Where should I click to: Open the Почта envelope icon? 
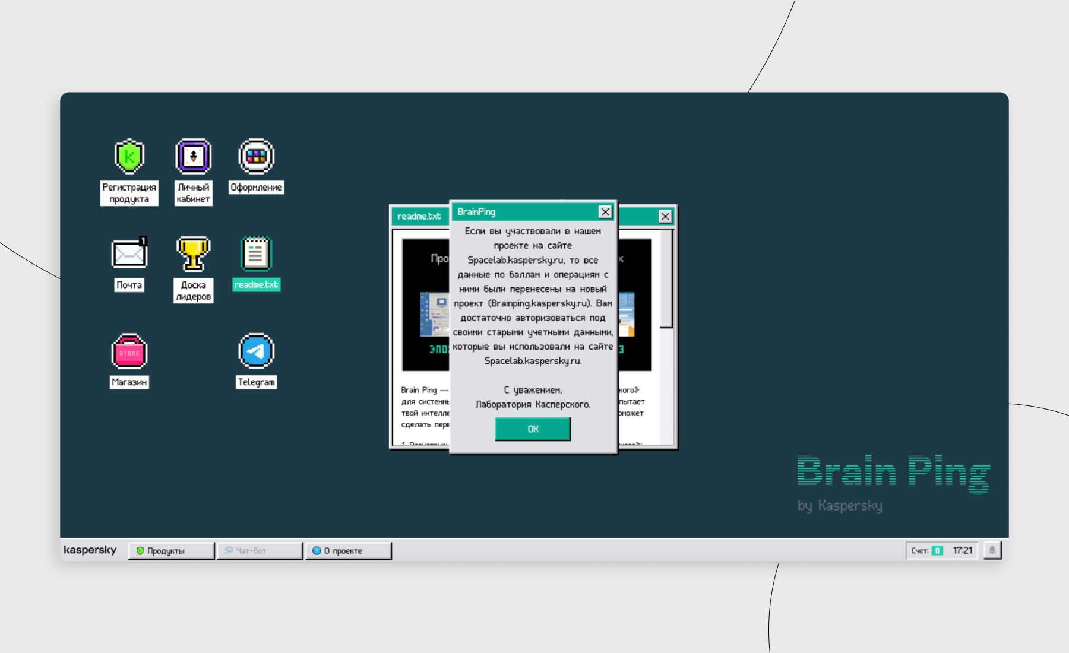[129, 253]
